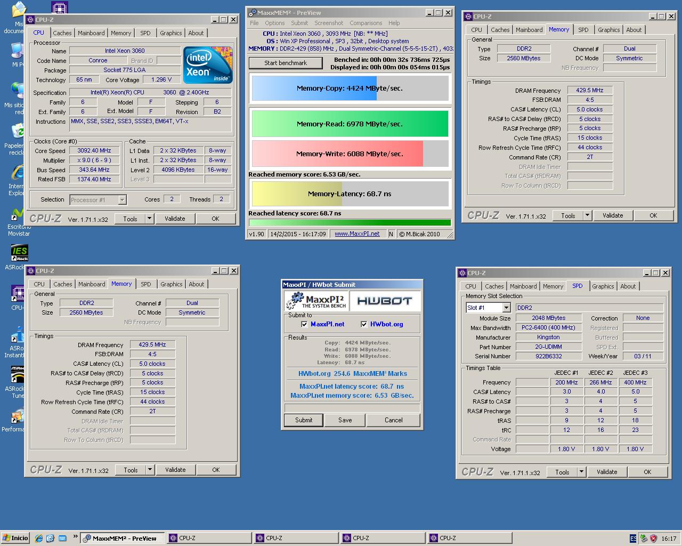The width and height of the screenshot is (682, 546).
Task: Expand the quick launch overflow chevron
Action: click(75, 537)
